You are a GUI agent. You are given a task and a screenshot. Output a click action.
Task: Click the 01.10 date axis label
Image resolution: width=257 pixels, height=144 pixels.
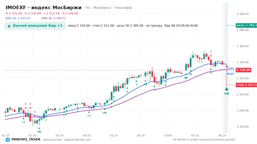coord(5,136)
